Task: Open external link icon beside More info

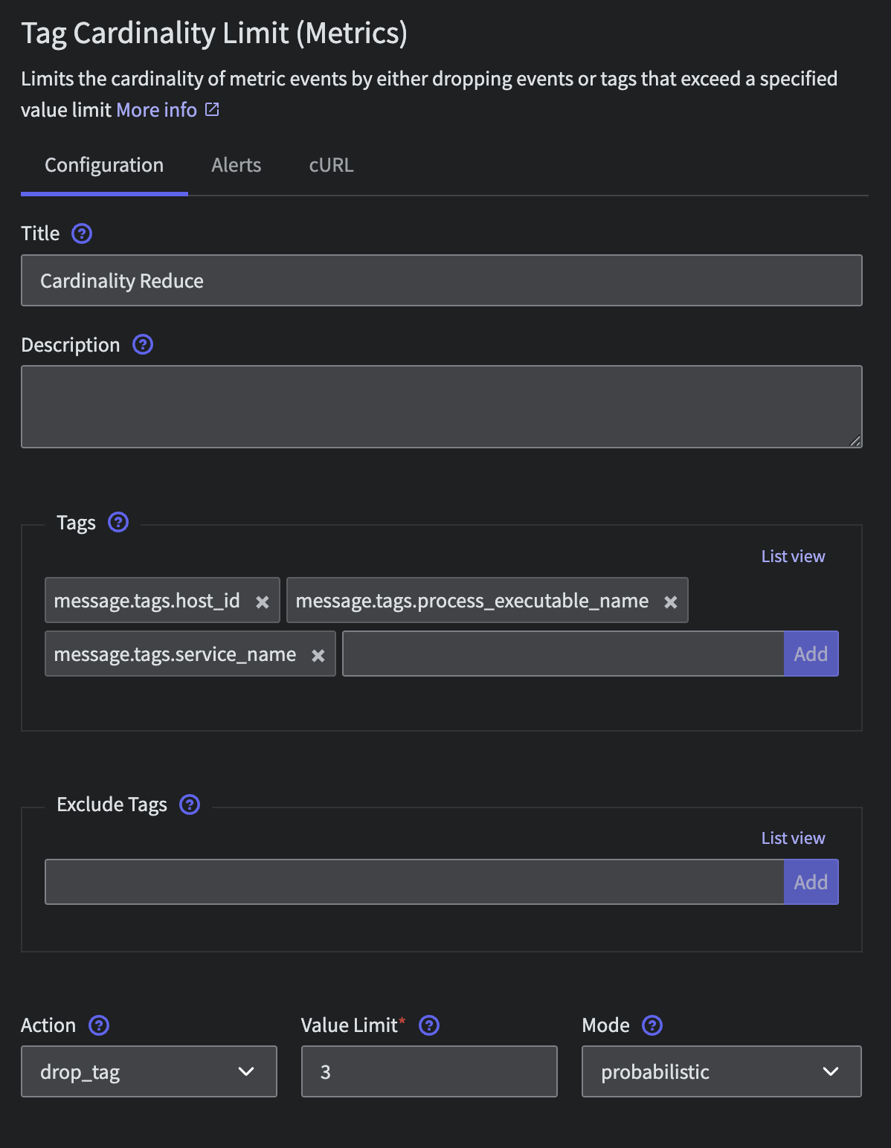Action: [212, 109]
